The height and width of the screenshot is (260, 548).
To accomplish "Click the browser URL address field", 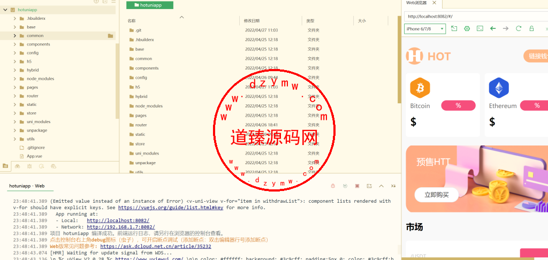I will click(x=476, y=17).
